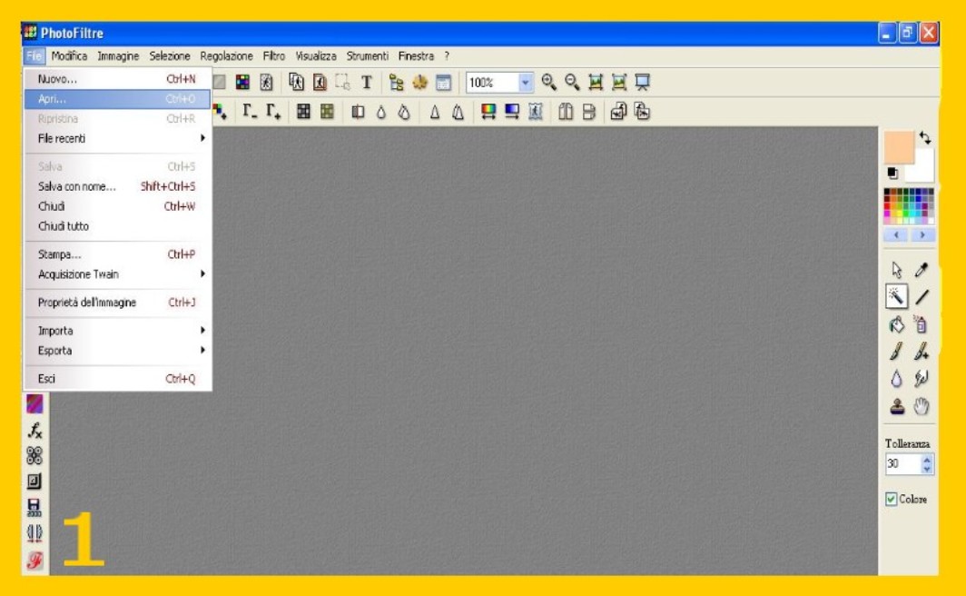Click the Tolleranza value field
Image resolution: width=966 pixels, height=596 pixels.
902,464
